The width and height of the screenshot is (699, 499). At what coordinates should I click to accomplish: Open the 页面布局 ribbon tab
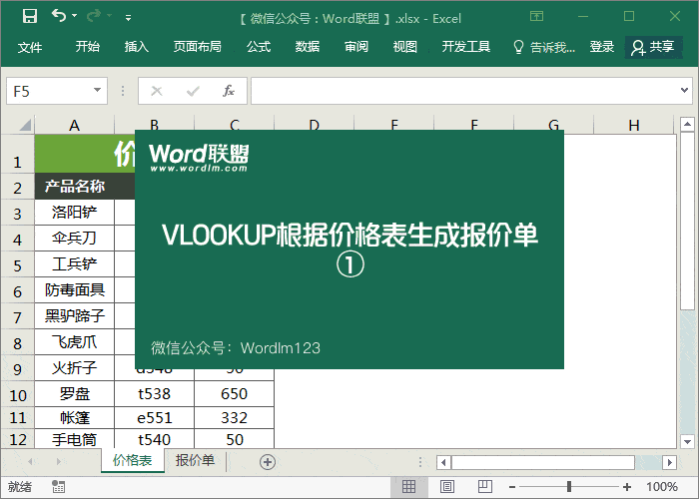(x=198, y=46)
